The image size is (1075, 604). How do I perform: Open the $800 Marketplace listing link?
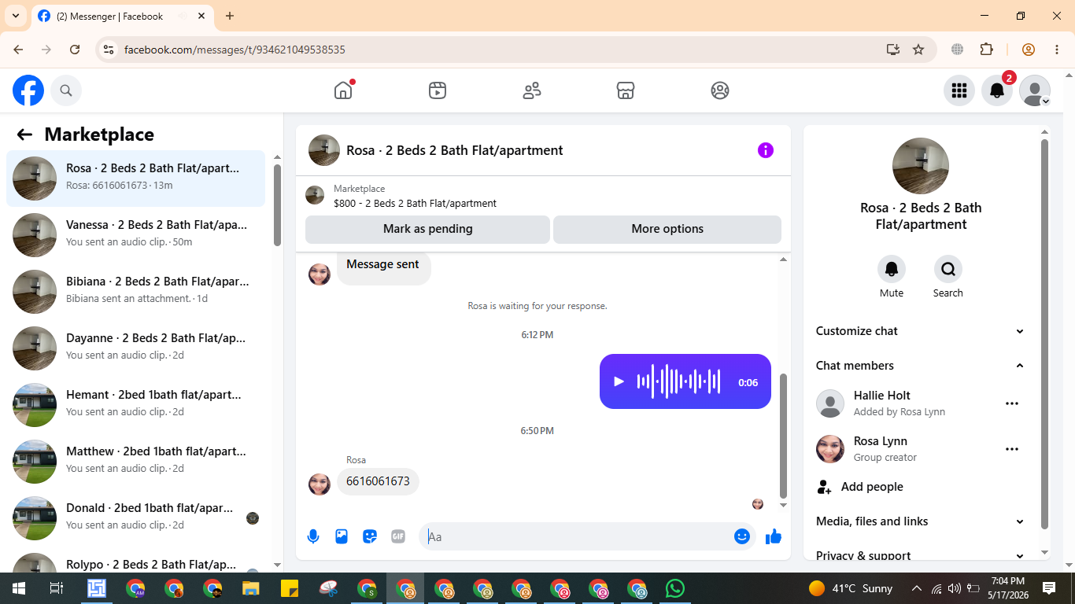[x=415, y=203]
